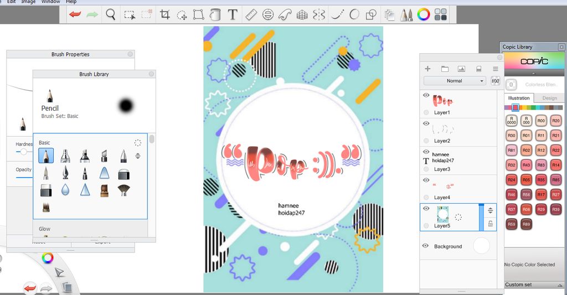567x295 pixels.
Task: Toggle Layer4 visibility eye
Action: point(426,180)
